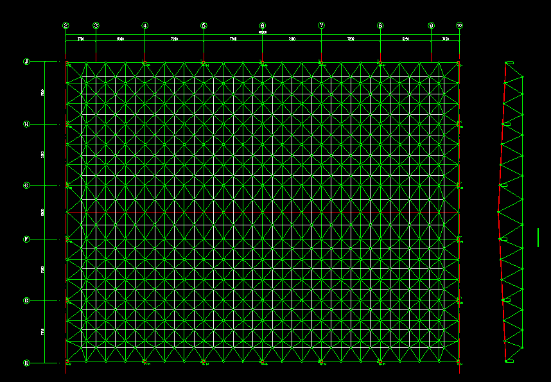The width and height of the screenshot is (551, 382).
Task: Select row axis bubble B
Action: pyautogui.click(x=26, y=363)
